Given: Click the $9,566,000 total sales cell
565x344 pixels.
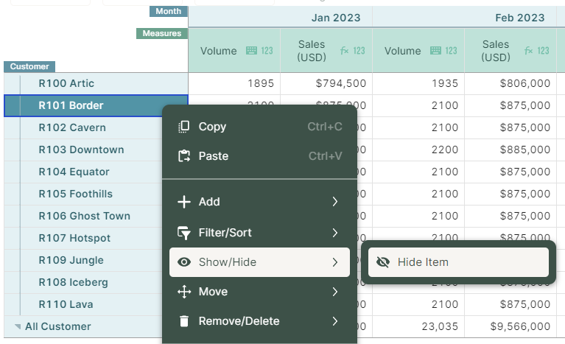Looking at the screenshot, I should pos(510,326).
